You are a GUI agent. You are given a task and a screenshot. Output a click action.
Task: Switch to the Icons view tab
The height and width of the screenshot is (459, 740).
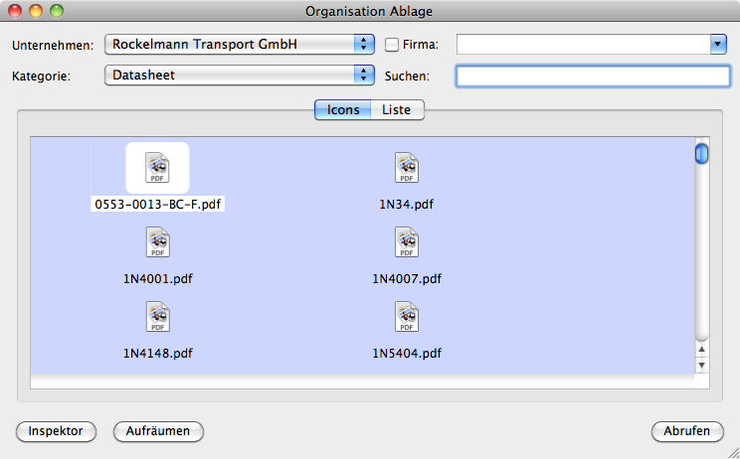[x=342, y=110]
